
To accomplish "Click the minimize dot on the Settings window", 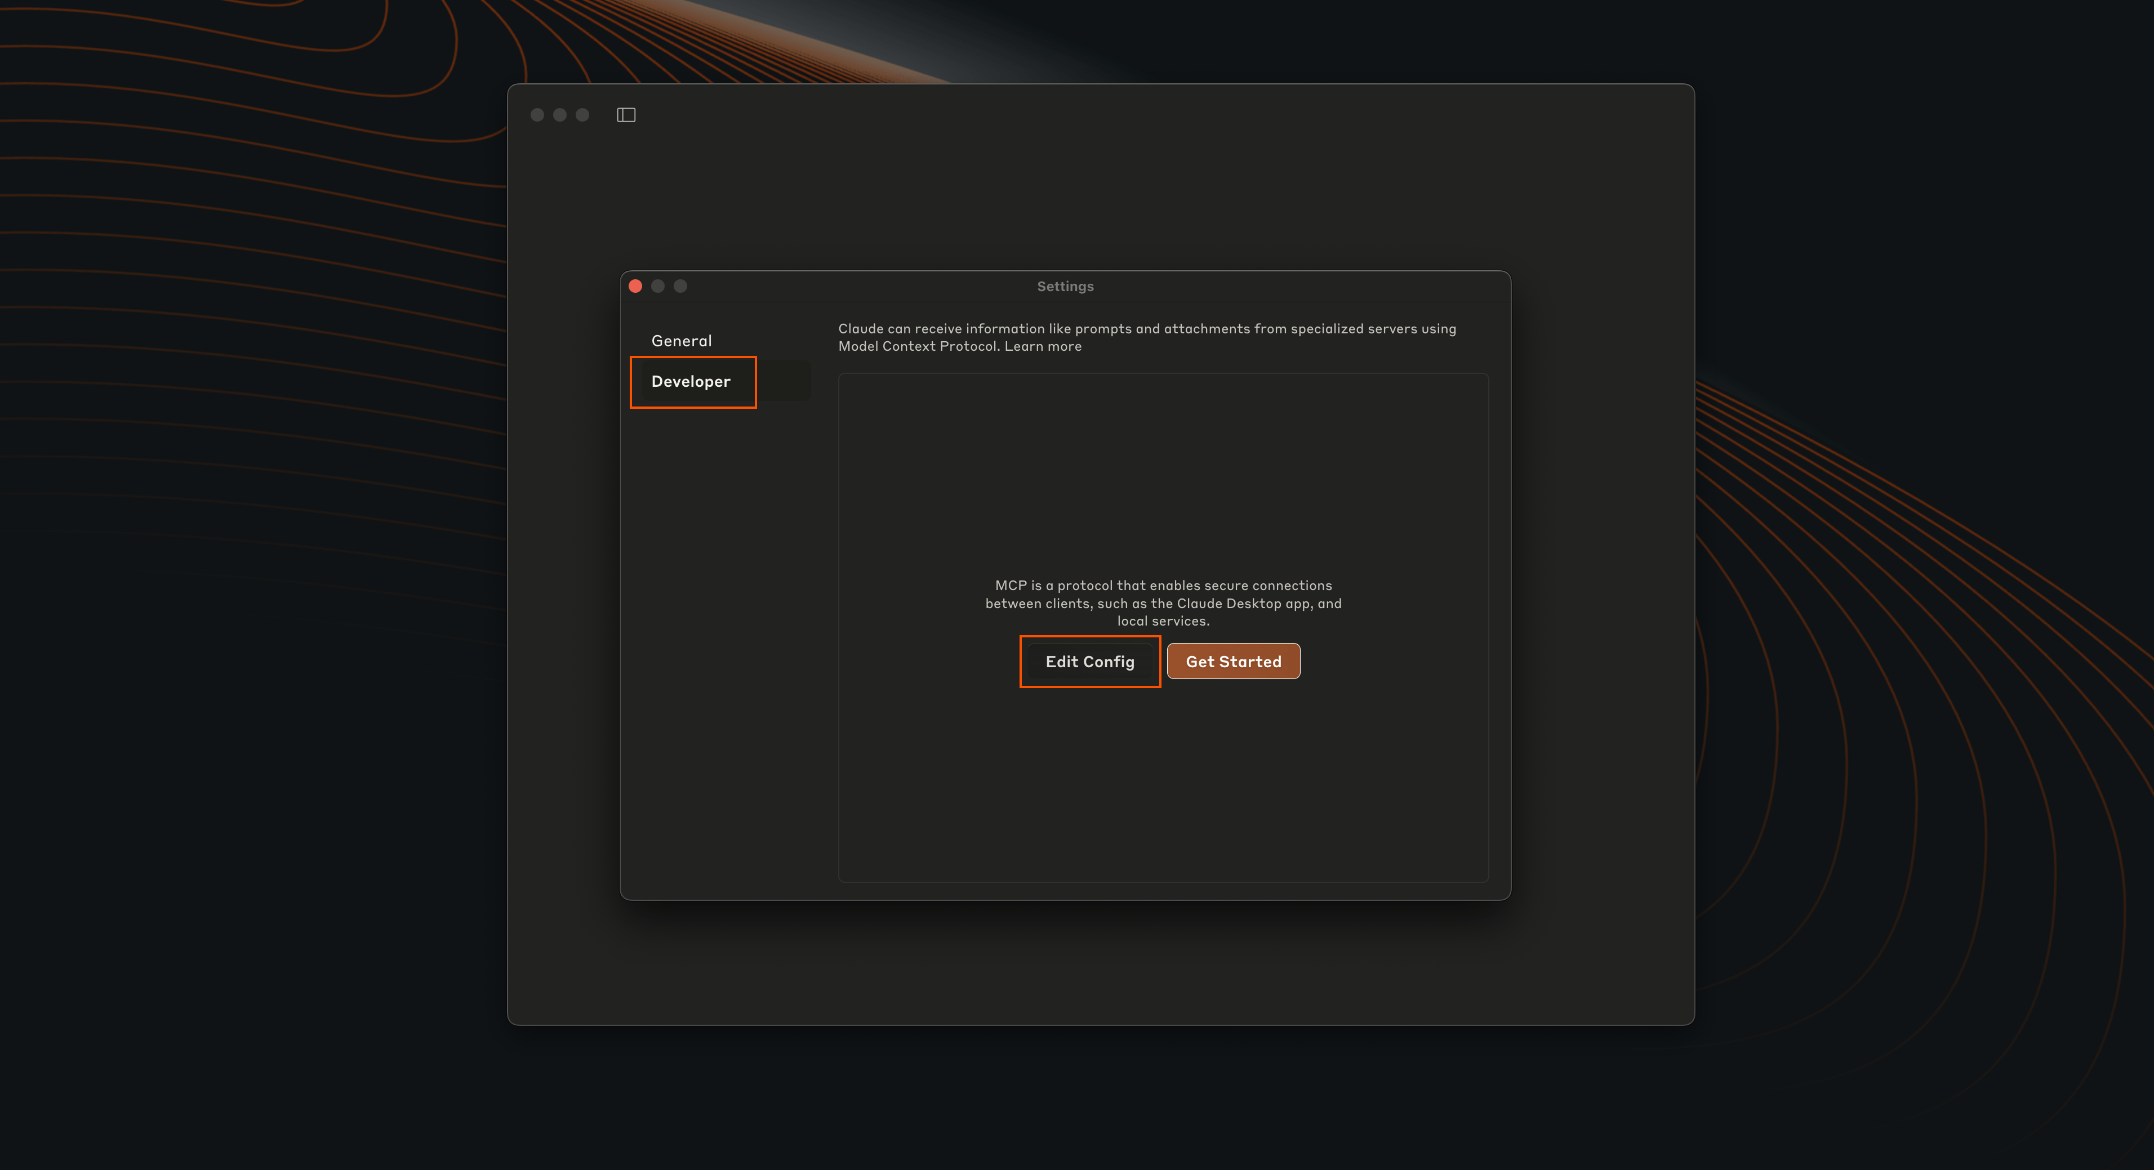I will pos(657,286).
